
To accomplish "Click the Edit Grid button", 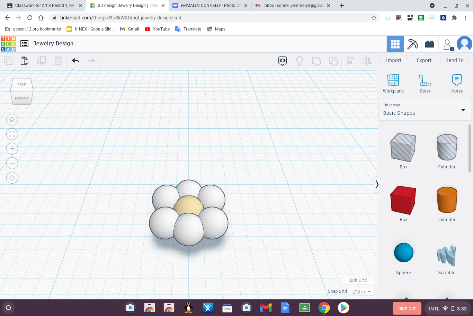I will point(358,280).
